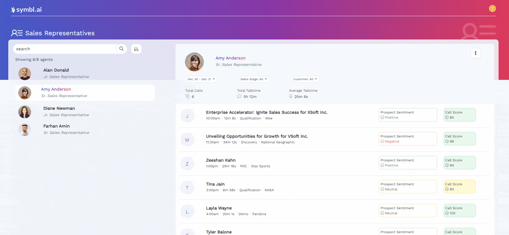
Task: Click the M avatar of Unveiling Opportunities call
Action: [x=187, y=140]
